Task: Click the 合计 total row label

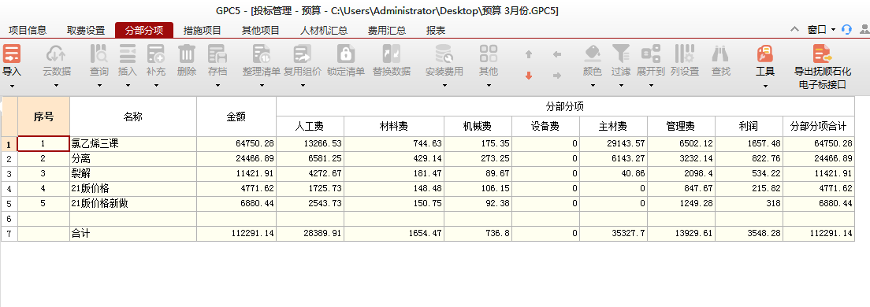Action: click(133, 234)
